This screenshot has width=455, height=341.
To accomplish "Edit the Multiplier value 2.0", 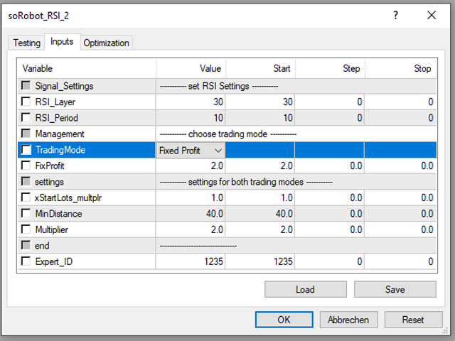I will 191,229.
